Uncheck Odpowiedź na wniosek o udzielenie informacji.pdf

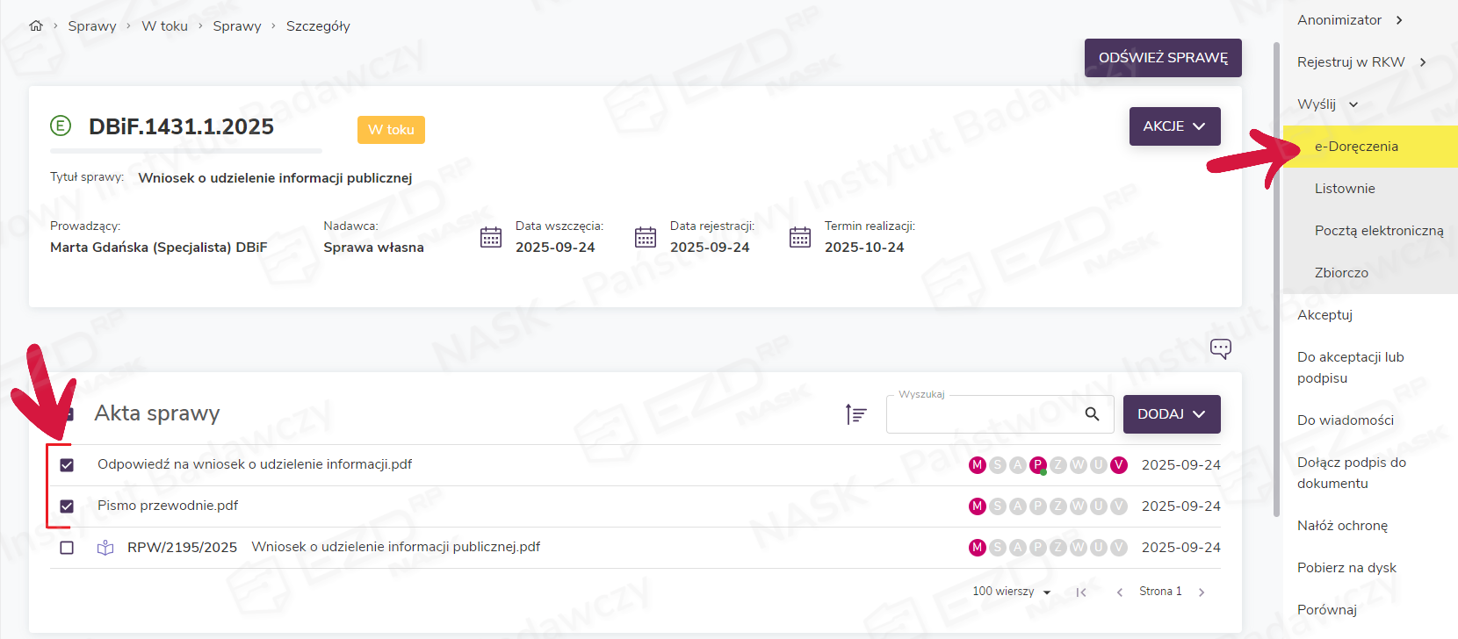pos(67,465)
